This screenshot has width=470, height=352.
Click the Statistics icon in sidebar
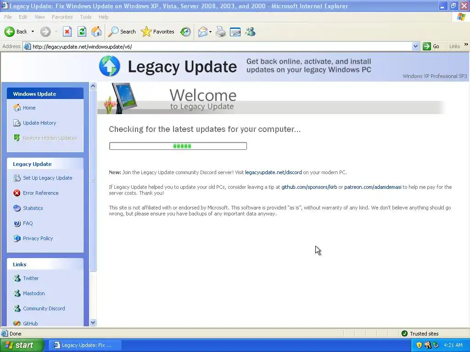point(17,208)
